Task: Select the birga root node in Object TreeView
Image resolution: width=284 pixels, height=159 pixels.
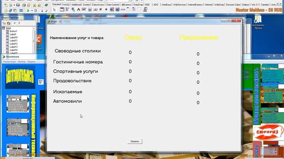Action: click(8, 28)
